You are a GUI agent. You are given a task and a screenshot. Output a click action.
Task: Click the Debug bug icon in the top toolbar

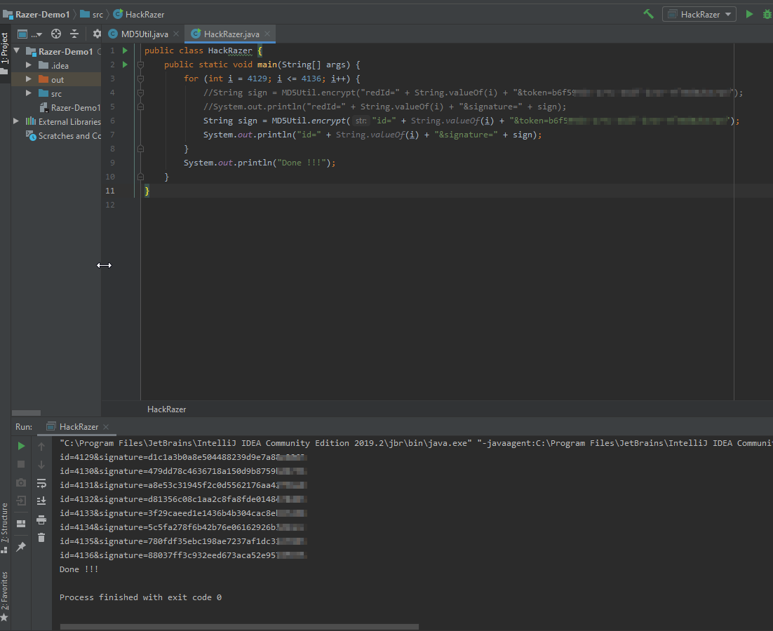tap(766, 14)
